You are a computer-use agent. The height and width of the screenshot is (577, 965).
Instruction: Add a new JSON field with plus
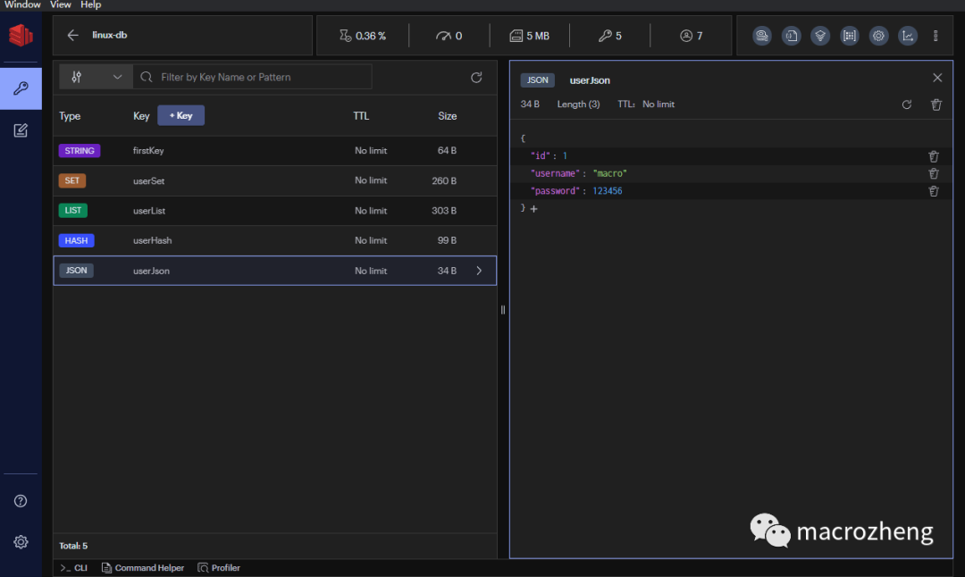tap(533, 209)
